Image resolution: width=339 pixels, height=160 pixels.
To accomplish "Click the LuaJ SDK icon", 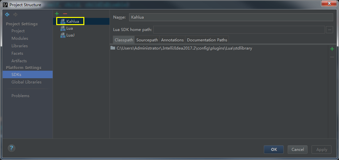I will [63, 35].
